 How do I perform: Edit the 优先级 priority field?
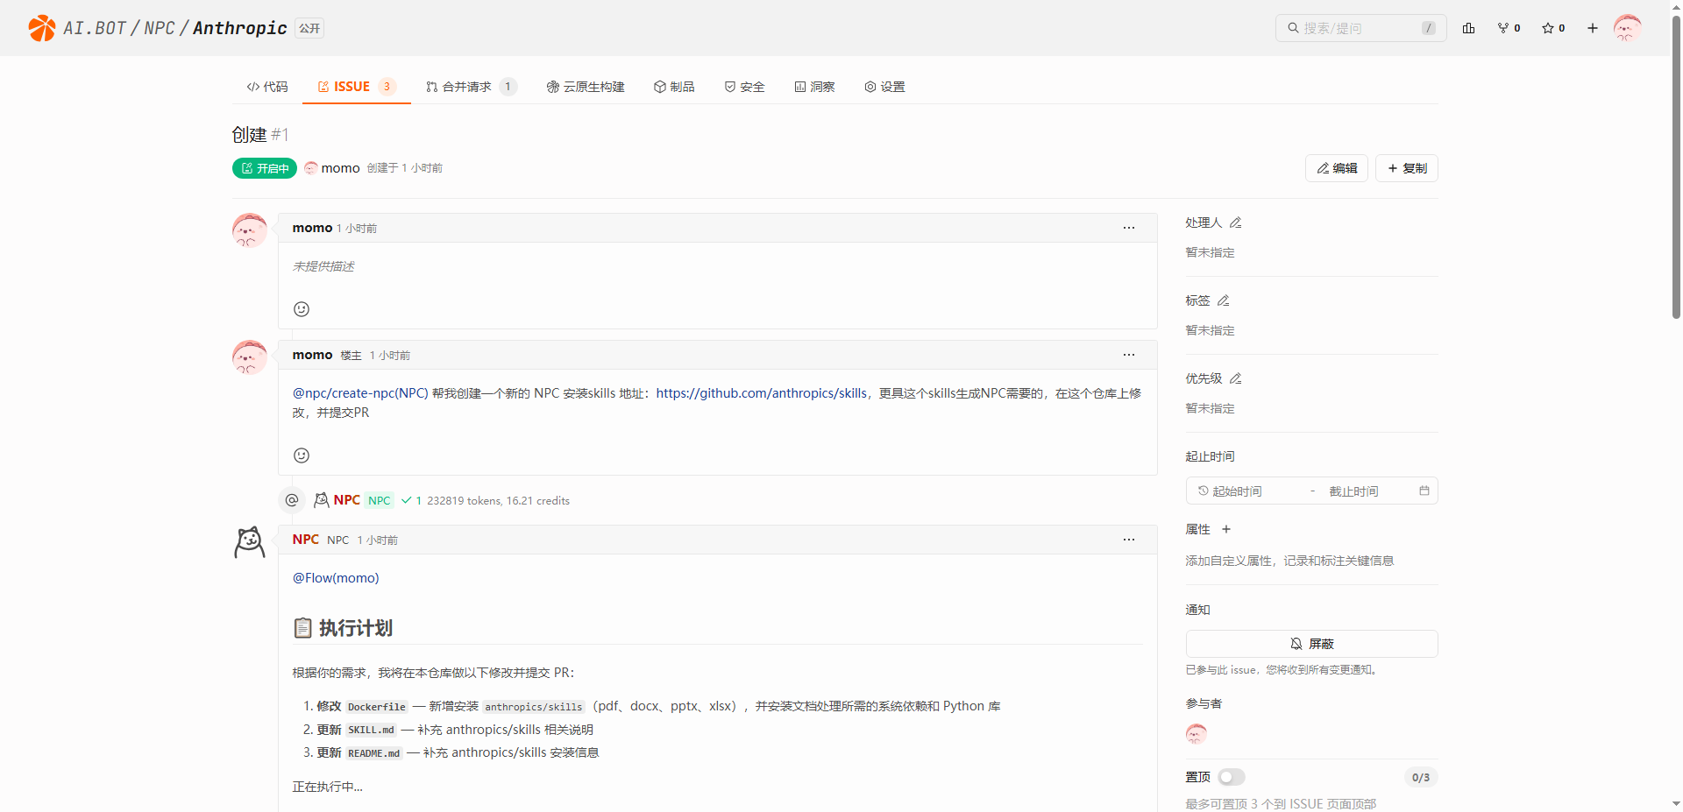tap(1236, 378)
